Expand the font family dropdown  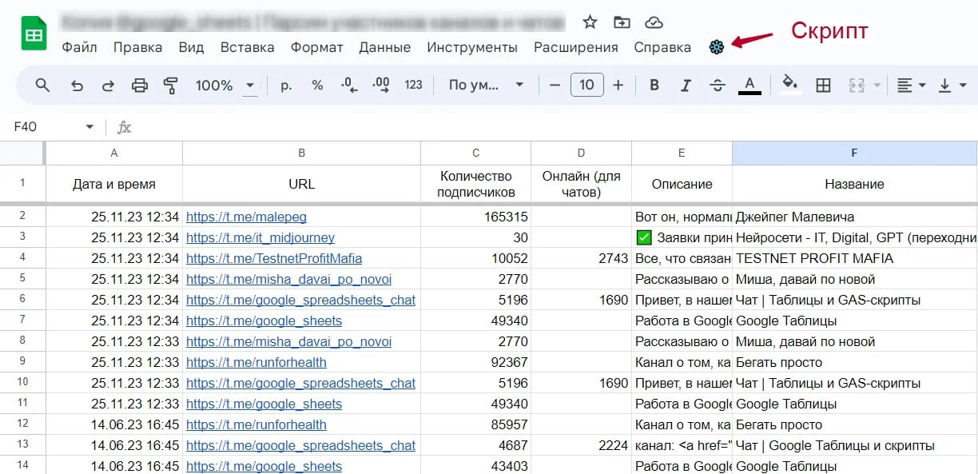[x=486, y=86]
